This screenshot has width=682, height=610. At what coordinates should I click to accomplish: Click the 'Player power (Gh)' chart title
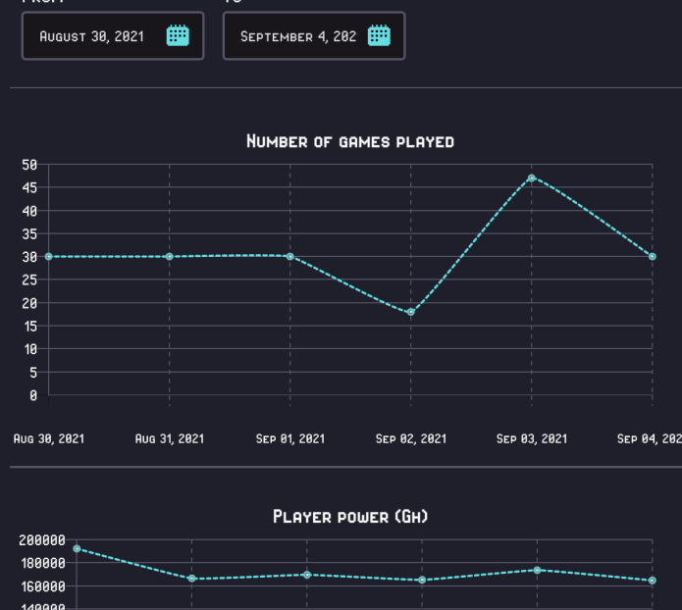[x=350, y=517]
